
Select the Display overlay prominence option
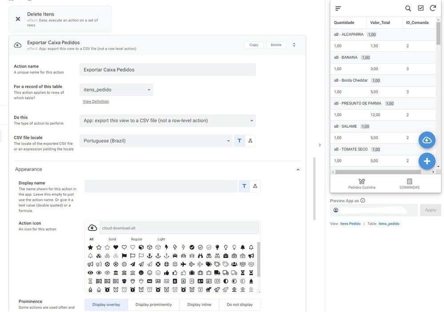(106, 304)
